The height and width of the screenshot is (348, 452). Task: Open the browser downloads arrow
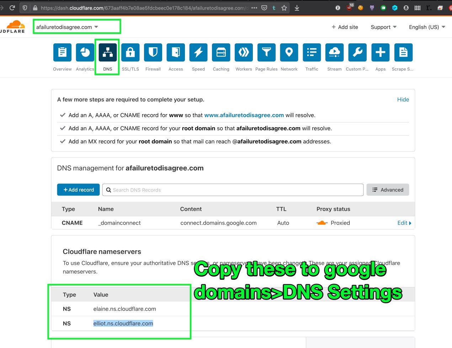point(297,8)
